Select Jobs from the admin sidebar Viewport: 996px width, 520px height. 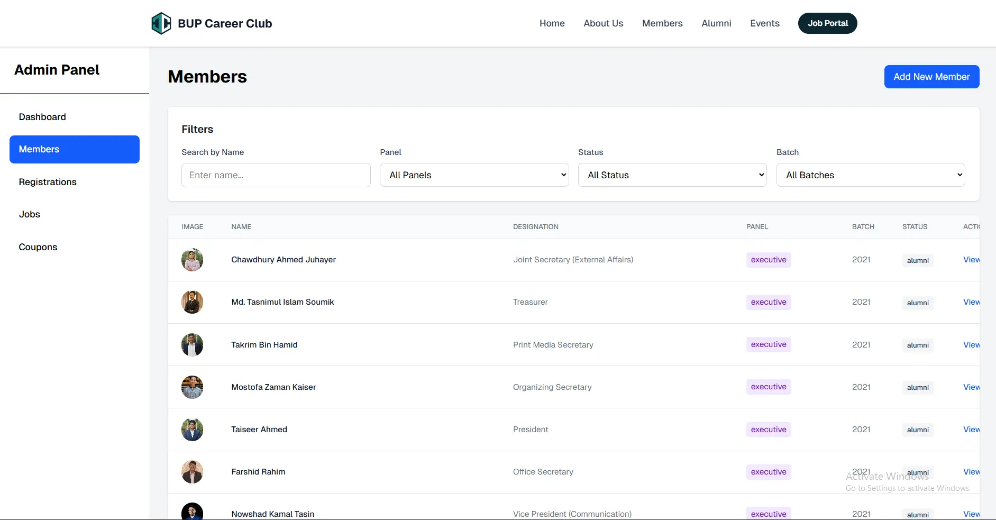tap(30, 214)
